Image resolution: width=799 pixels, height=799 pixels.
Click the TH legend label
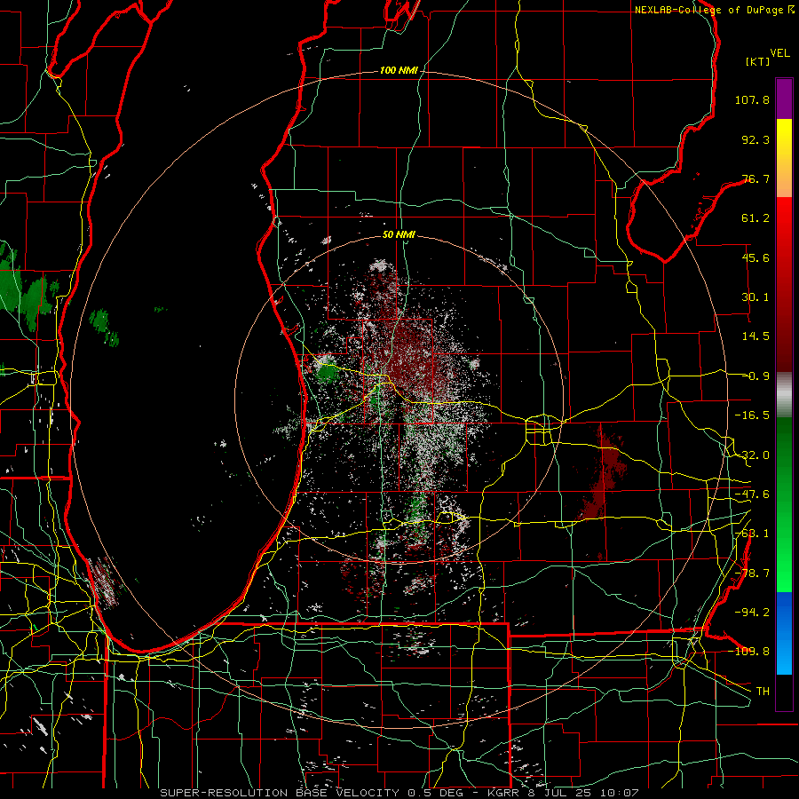[763, 691]
